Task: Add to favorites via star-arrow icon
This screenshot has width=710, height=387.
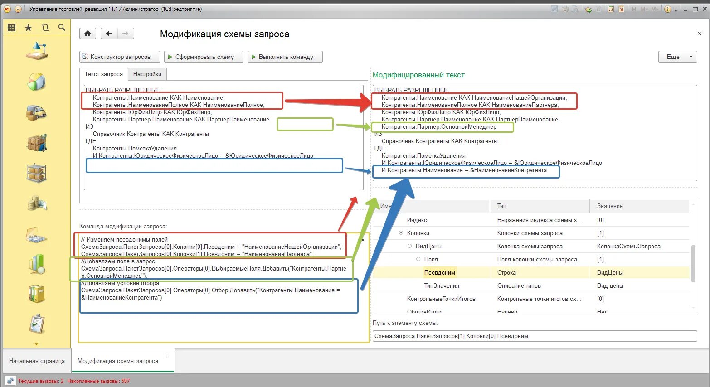Action: tap(588, 9)
